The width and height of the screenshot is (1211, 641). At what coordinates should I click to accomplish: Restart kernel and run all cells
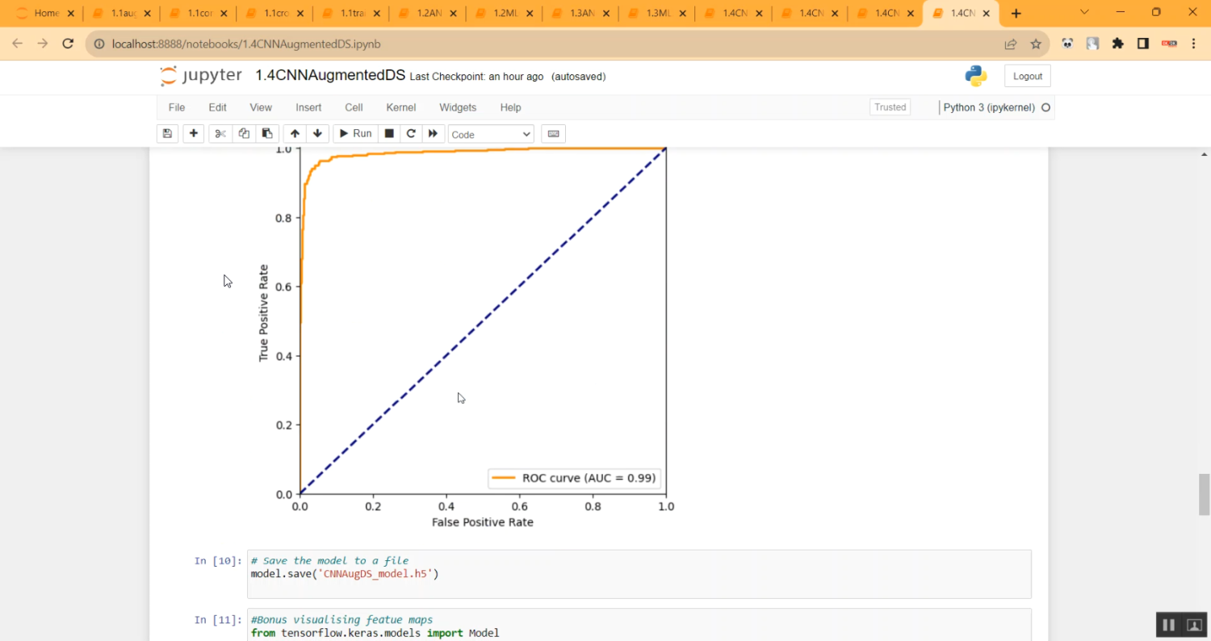pyautogui.click(x=433, y=134)
